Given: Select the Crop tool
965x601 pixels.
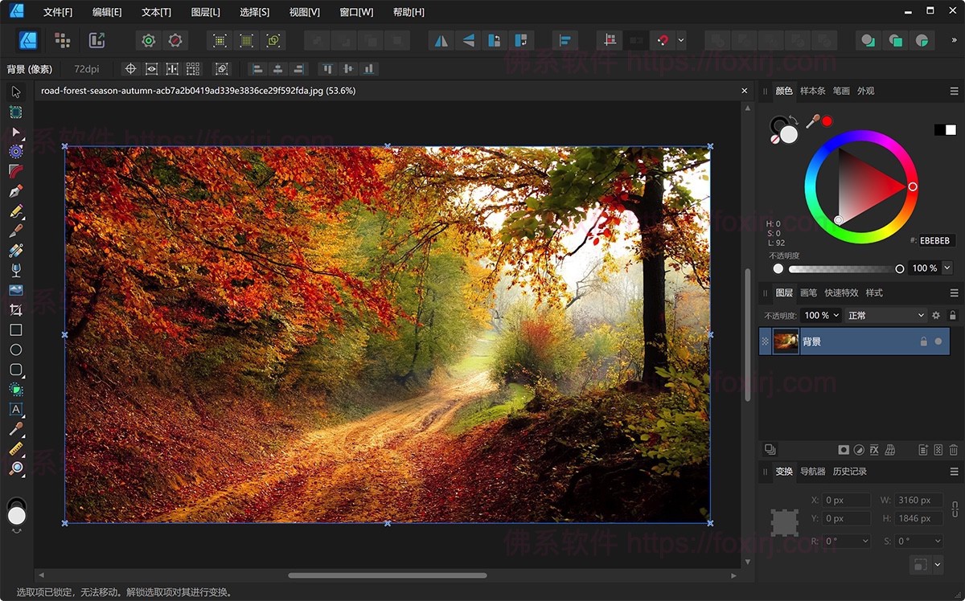Looking at the screenshot, I should click(x=15, y=310).
